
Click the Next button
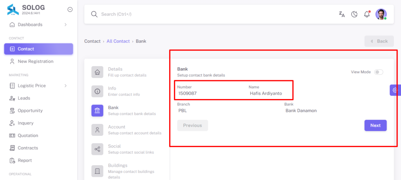tap(376, 126)
